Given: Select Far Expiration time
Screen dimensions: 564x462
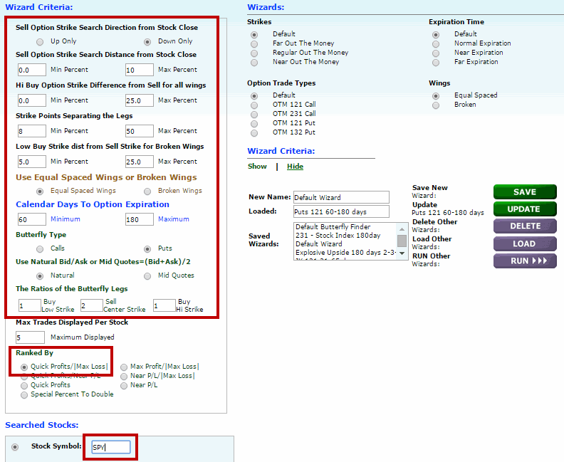Looking at the screenshot, I should (x=436, y=63).
